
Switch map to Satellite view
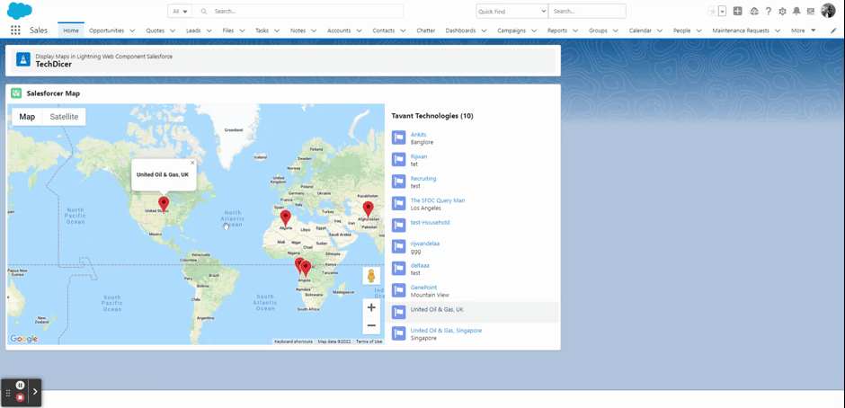pos(64,117)
